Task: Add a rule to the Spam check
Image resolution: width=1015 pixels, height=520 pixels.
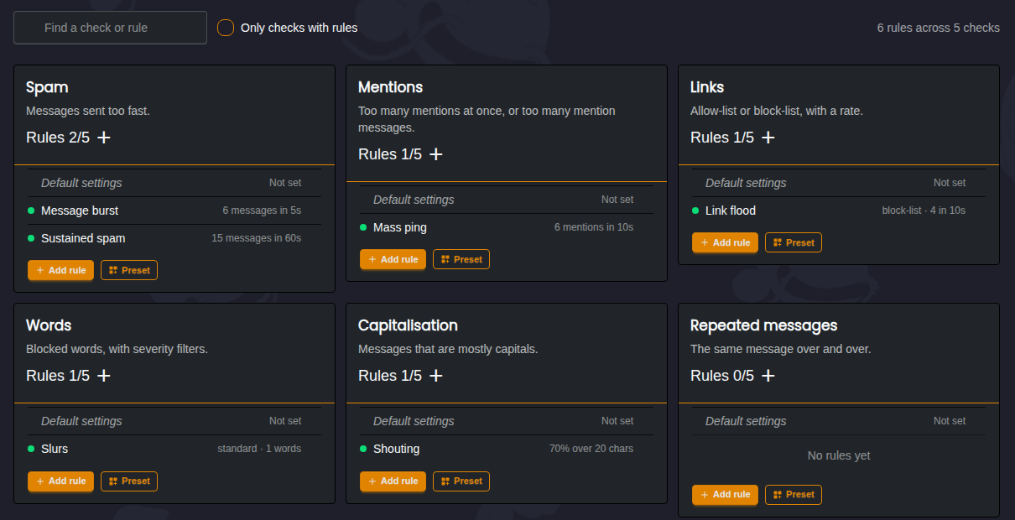Action: 60,270
